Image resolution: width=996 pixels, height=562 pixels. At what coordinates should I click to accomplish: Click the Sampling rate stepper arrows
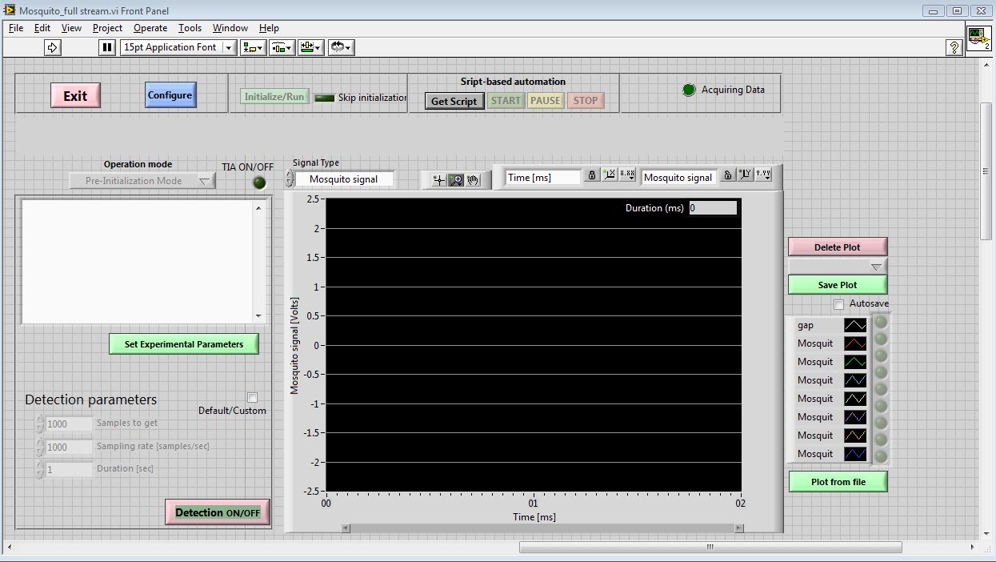point(39,447)
